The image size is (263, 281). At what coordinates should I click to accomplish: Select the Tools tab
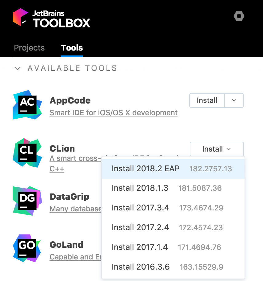[72, 48]
